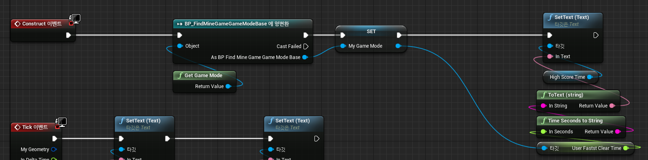Select the Time Seconds to String node title
This screenshot has height=160, width=648.
(575, 121)
